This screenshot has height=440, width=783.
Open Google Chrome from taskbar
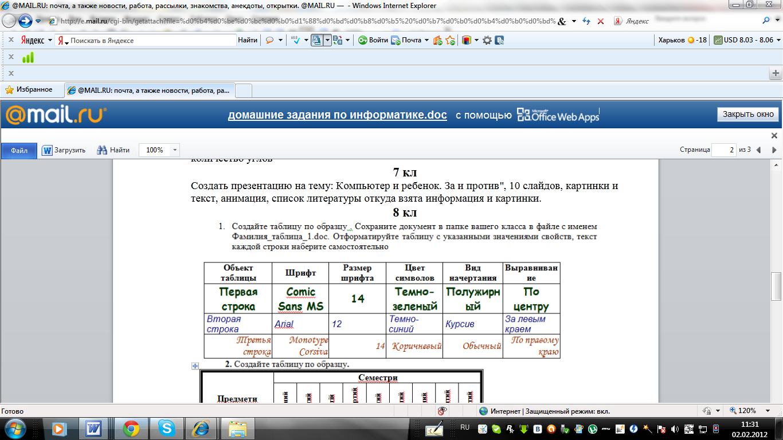click(x=131, y=429)
